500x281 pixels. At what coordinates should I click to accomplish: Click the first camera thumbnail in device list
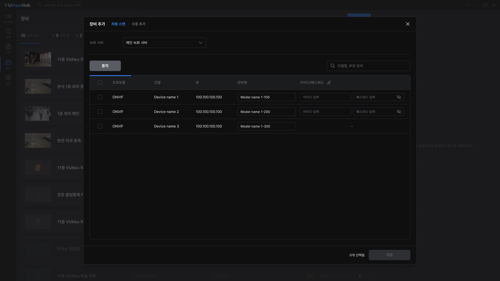tap(38, 59)
